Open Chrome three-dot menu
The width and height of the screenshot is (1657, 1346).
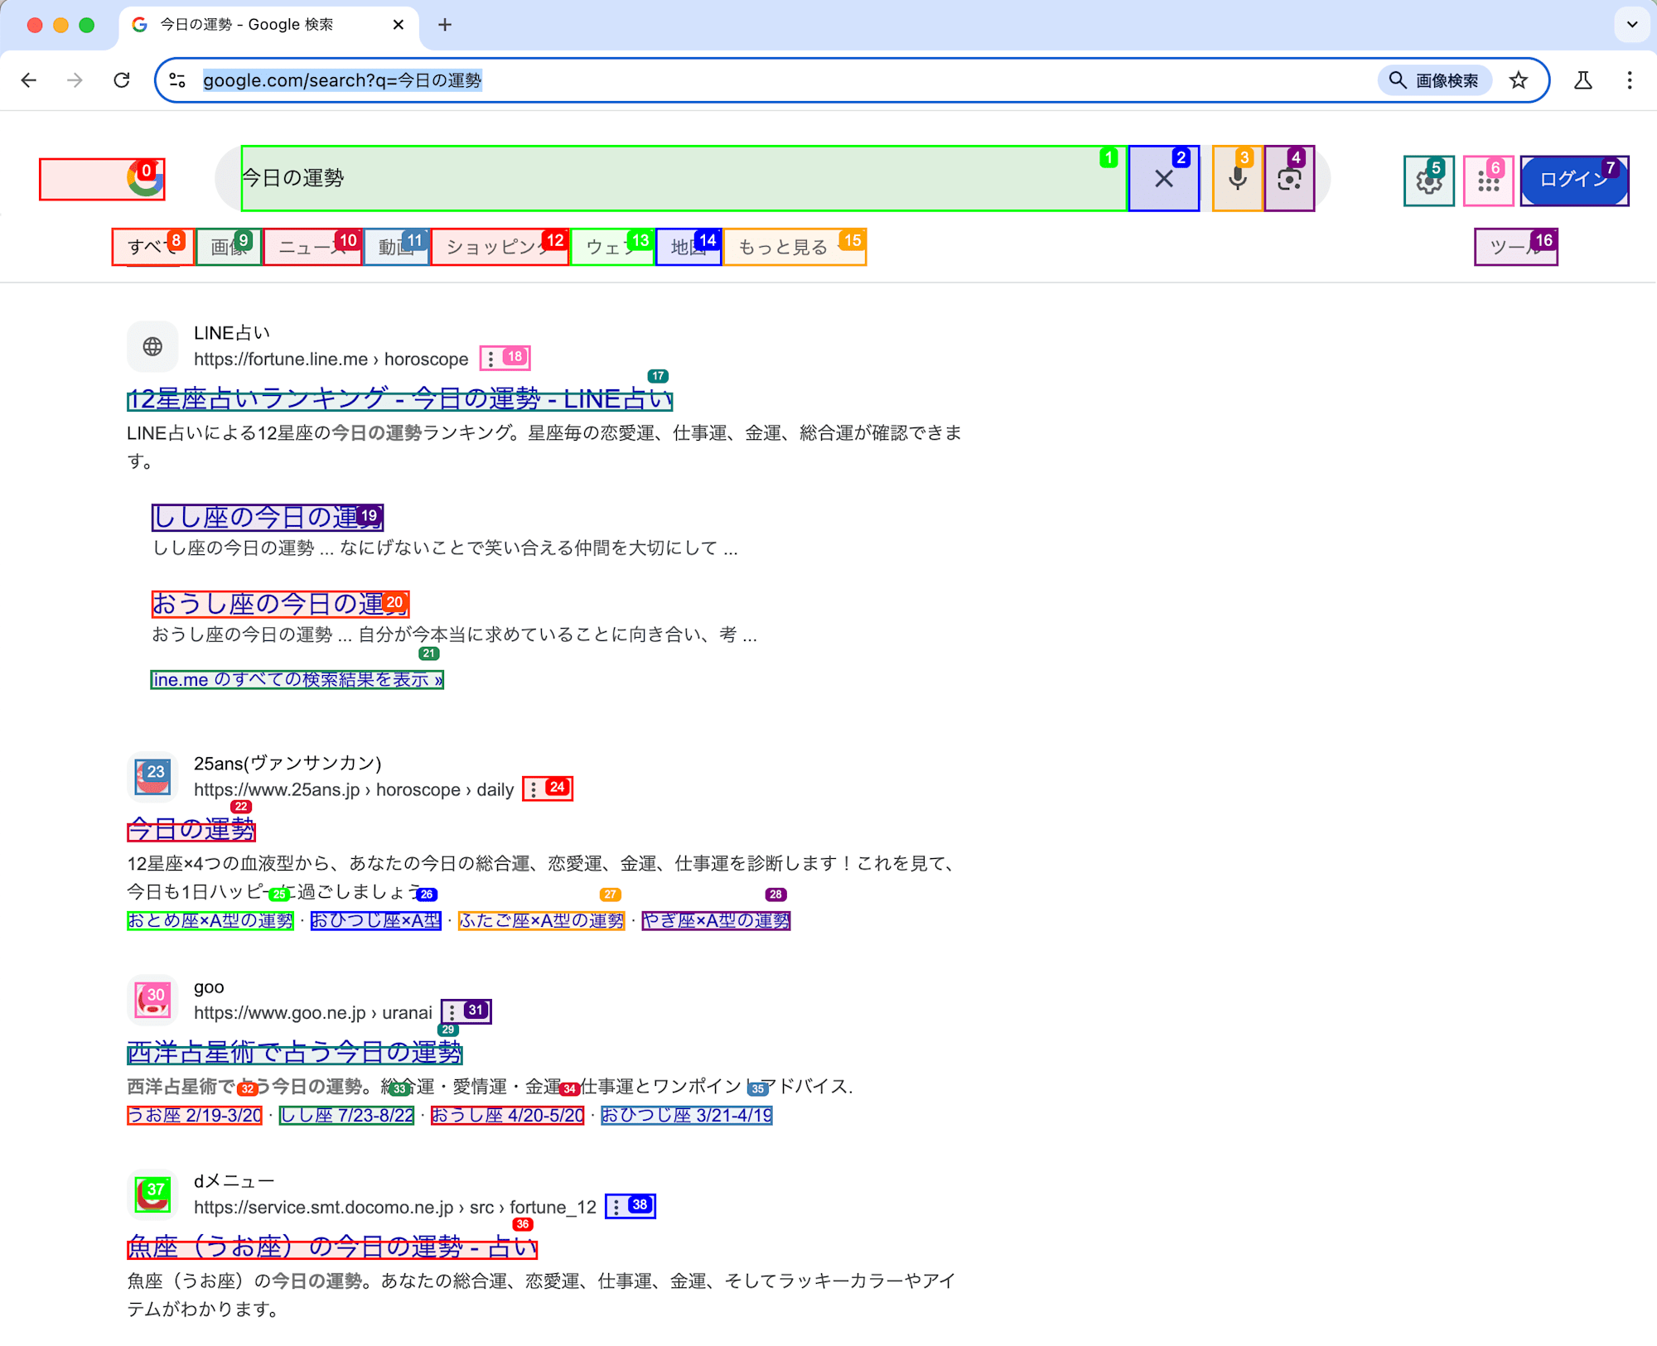tap(1629, 80)
